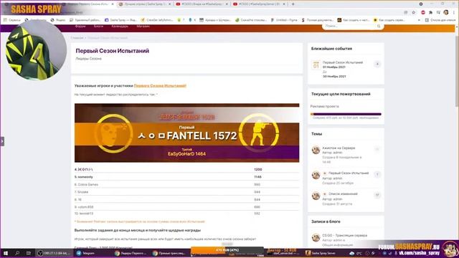This screenshot has height=258, width=459.
Task: Switch to Chrome Прямые трансляции taskbar window
Action: coord(169,253)
